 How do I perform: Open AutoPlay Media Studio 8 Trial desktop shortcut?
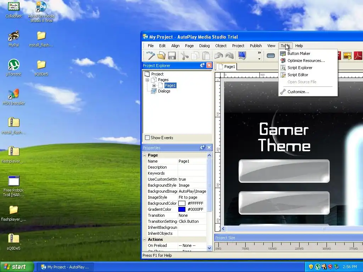tap(41, 12)
